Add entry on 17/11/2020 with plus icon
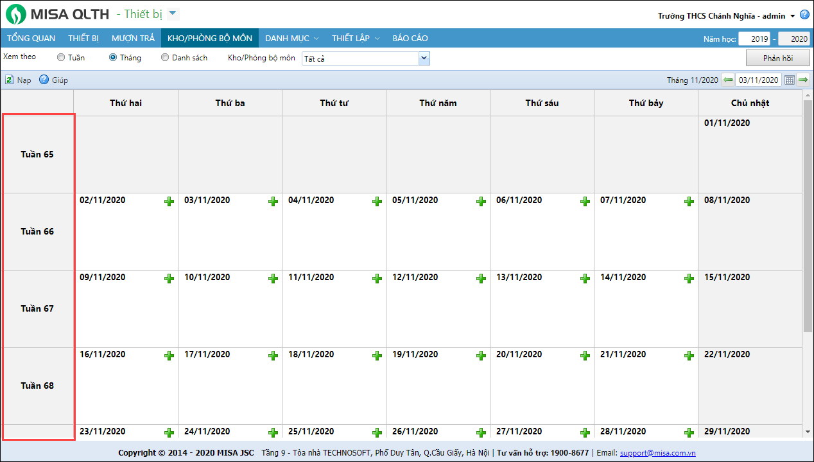814x462 pixels. 273,355
